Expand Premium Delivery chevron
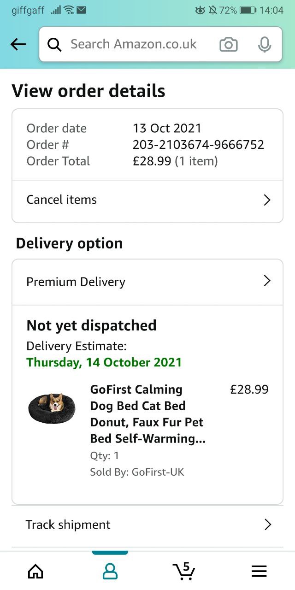 tap(266, 281)
